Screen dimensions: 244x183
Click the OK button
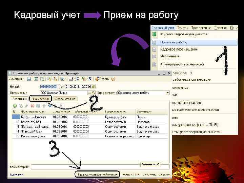point(137,175)
